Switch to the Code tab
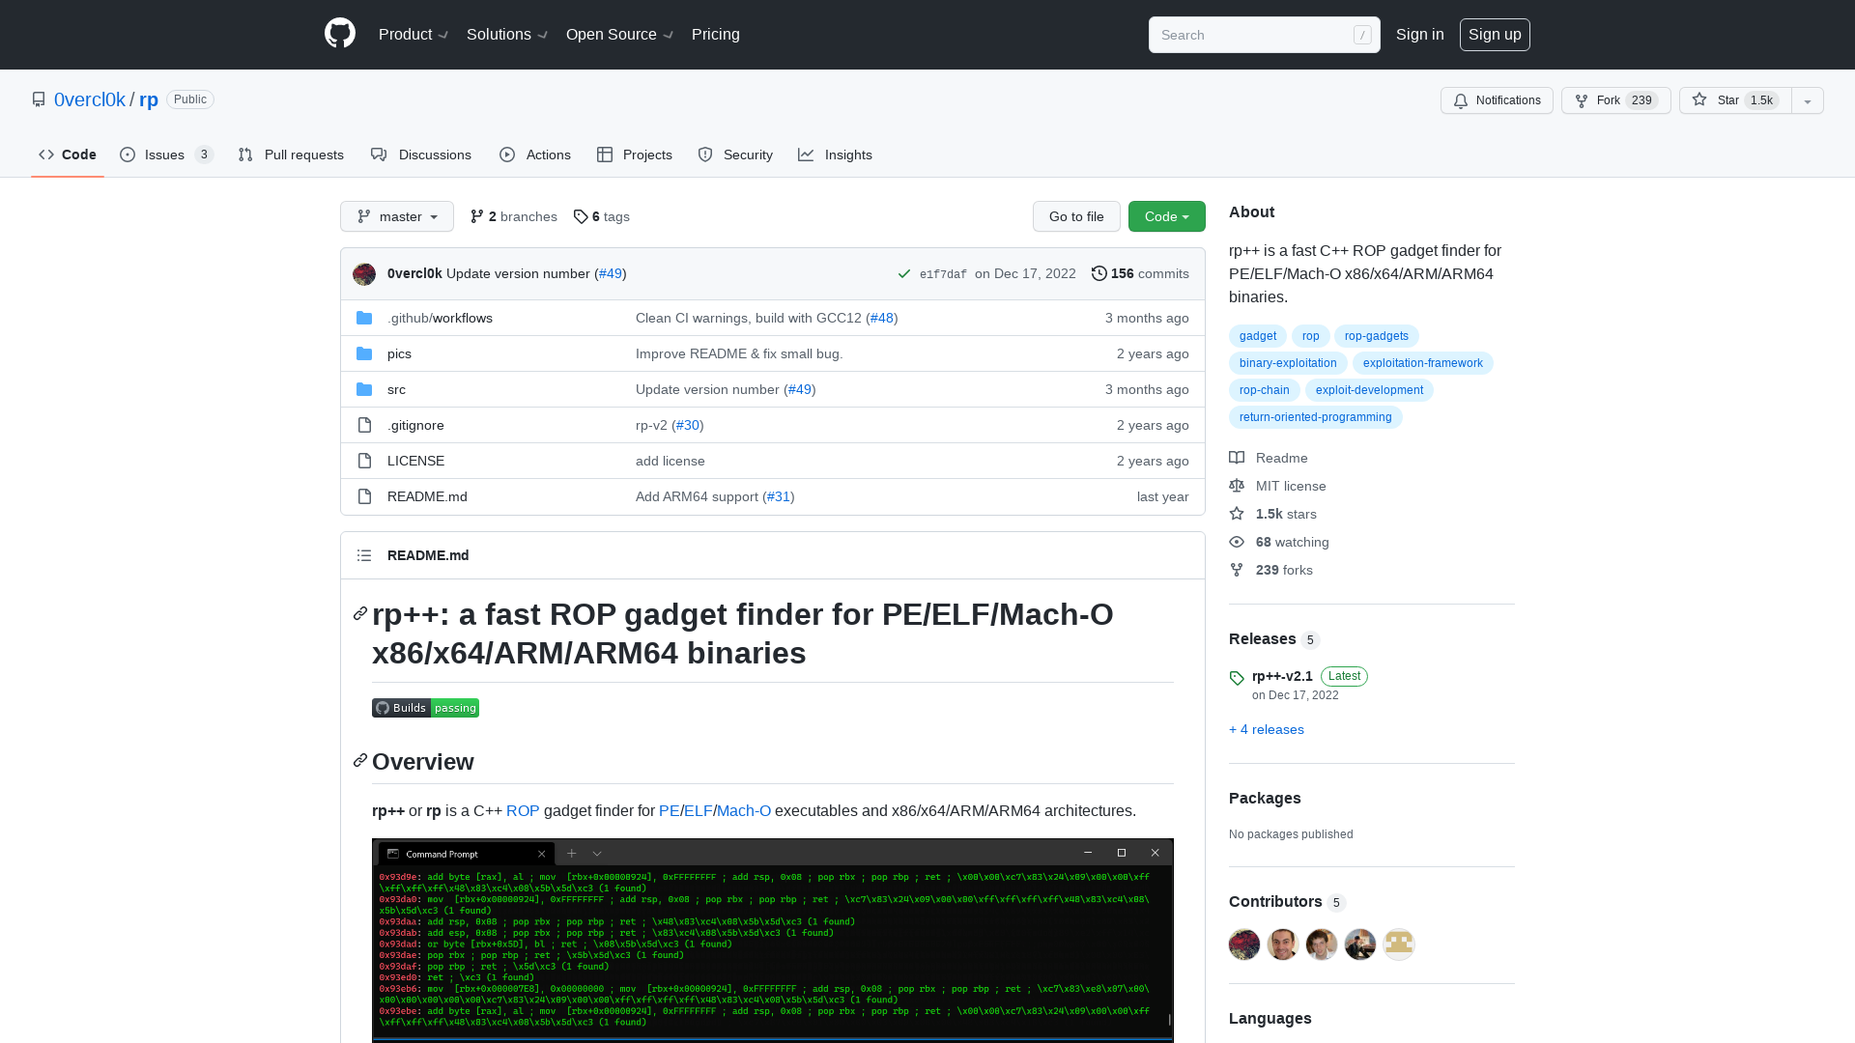This screenshot has height=1043, width=1855. (x=68, y=155)
